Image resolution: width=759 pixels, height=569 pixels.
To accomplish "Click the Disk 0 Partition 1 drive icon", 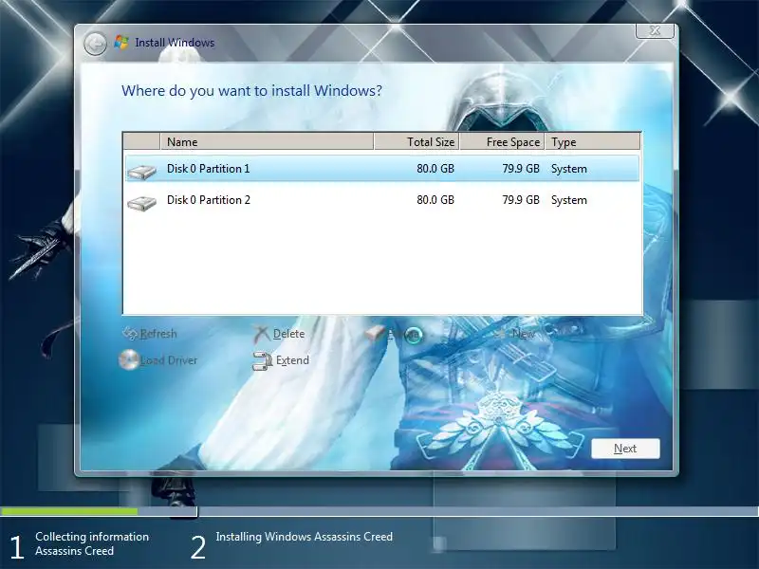I will tap(141, 172).
